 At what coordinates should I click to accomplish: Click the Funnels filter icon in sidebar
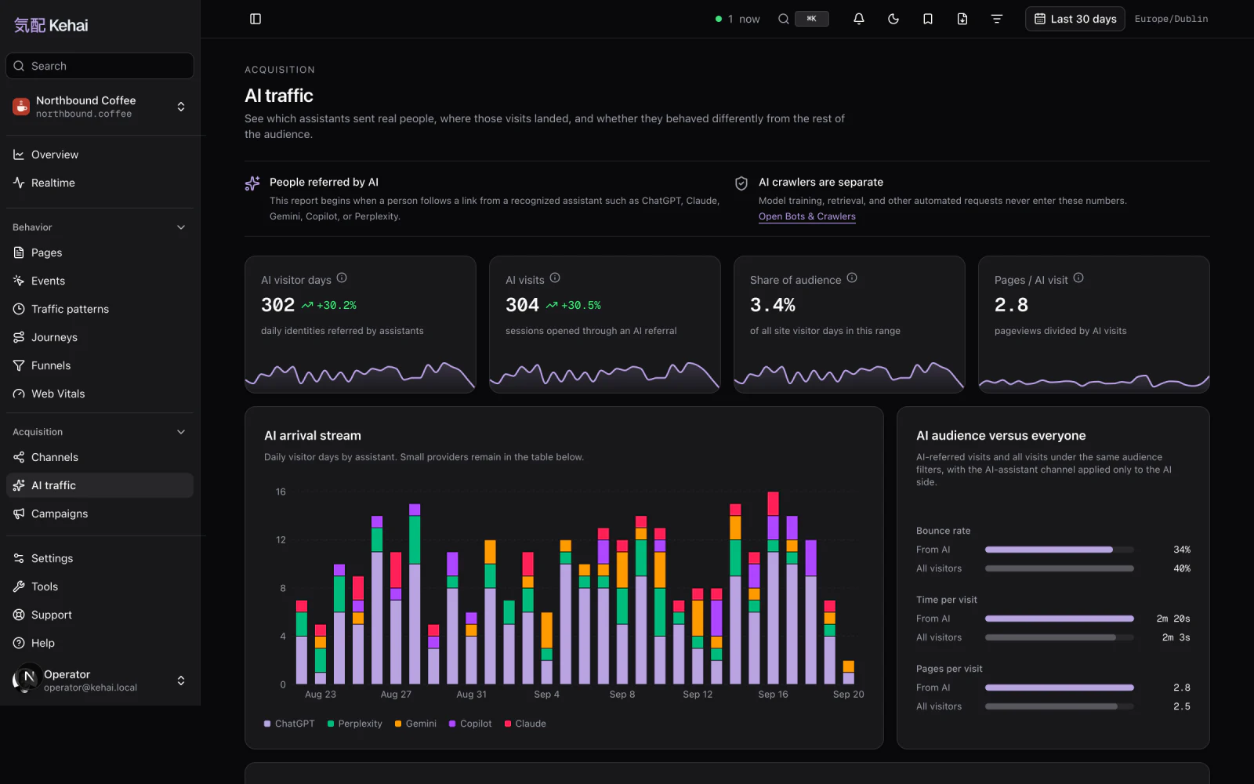point(19,365)
